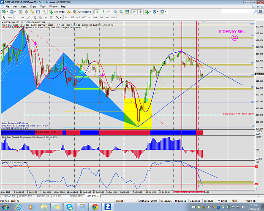Screen dimensions: 264x211
Task: Zoom out on the chart
Action: (x=121, y=12)
